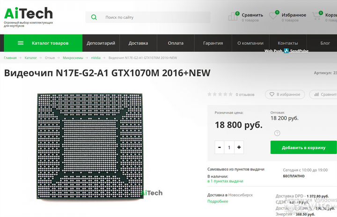The width and height of the screenshot is (337, 217).
Task: Open the 'Доставка' menu item
Action: click(138, 43)
